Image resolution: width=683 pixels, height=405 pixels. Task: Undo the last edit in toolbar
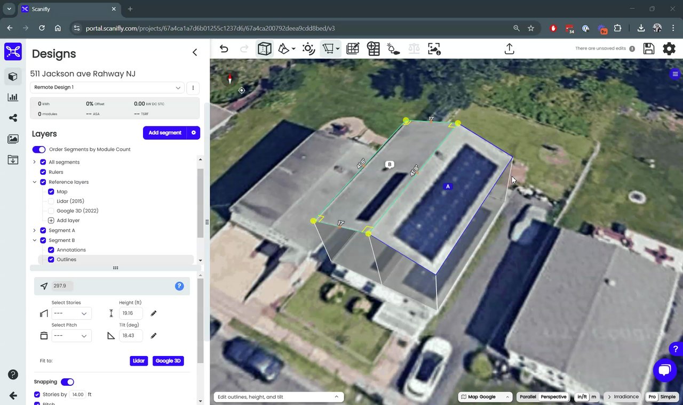224,49
